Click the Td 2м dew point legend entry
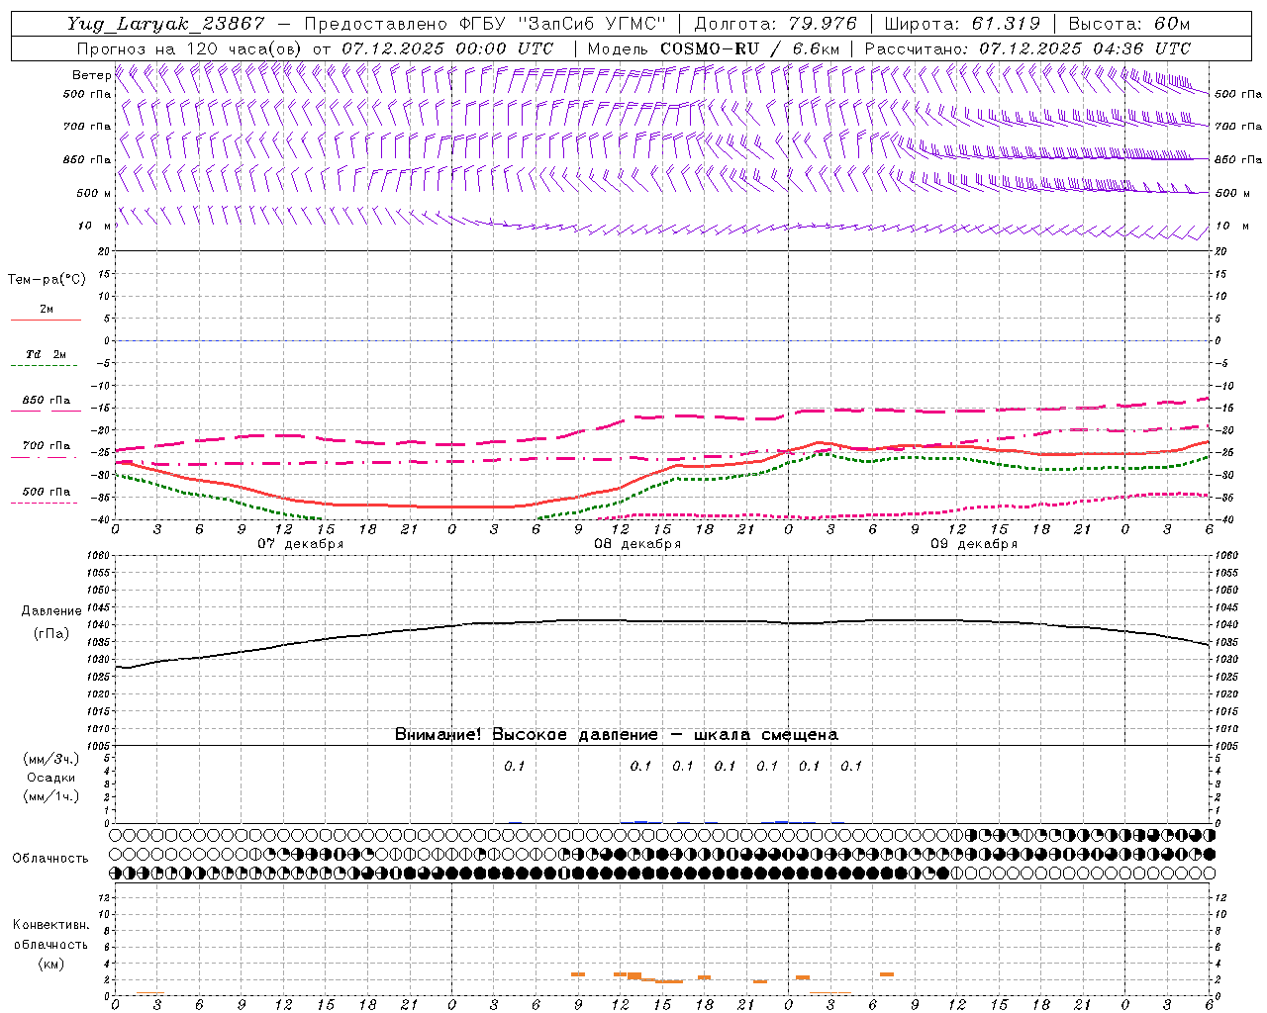The height and width of the screenshot is (1013, 1267). (x=46, y=354)
